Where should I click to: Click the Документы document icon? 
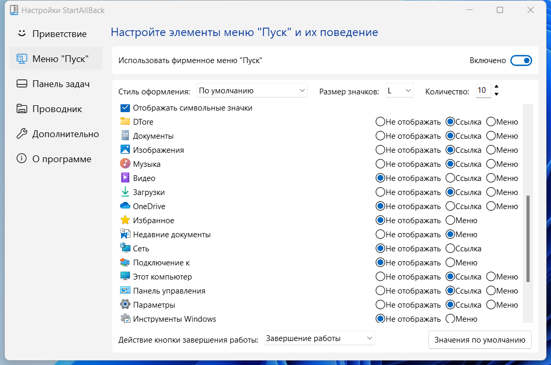pyautogui.click(x=125, y=136)
